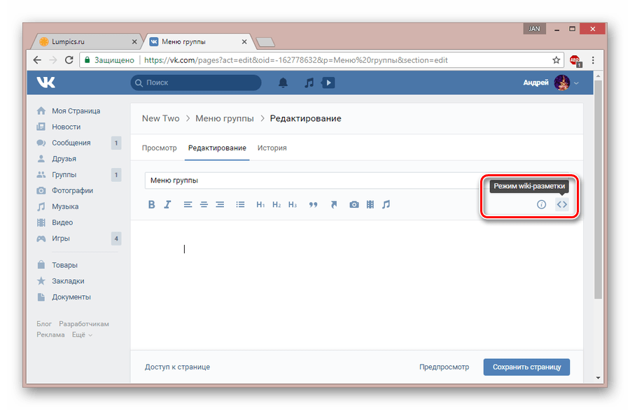Reload the page in browser
The height and width of the screenshot is (410, 630).
point(69,60)
